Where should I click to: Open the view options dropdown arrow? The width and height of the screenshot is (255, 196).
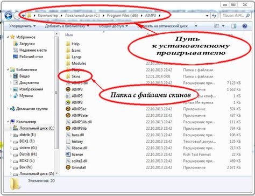(x=223, y=26)
